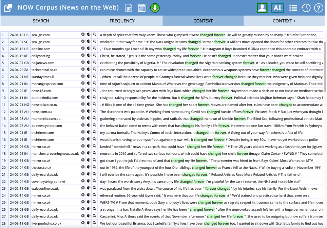Click date cell 24-05-08 AU

(19, 119)
